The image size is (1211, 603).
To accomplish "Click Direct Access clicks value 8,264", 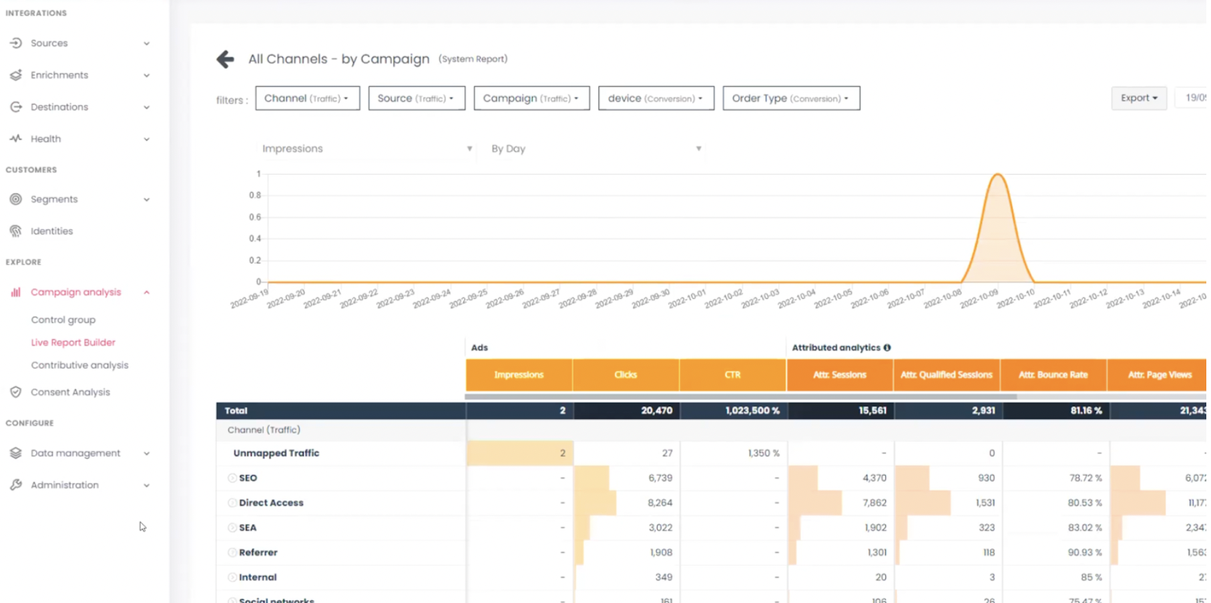I will tap(660, 503).
